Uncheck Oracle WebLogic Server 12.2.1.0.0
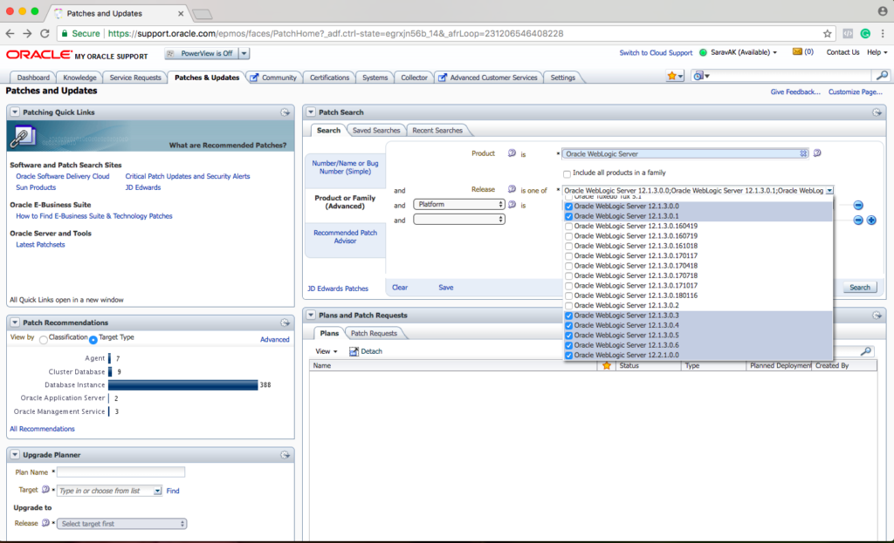894x543 pixels. 569,356
